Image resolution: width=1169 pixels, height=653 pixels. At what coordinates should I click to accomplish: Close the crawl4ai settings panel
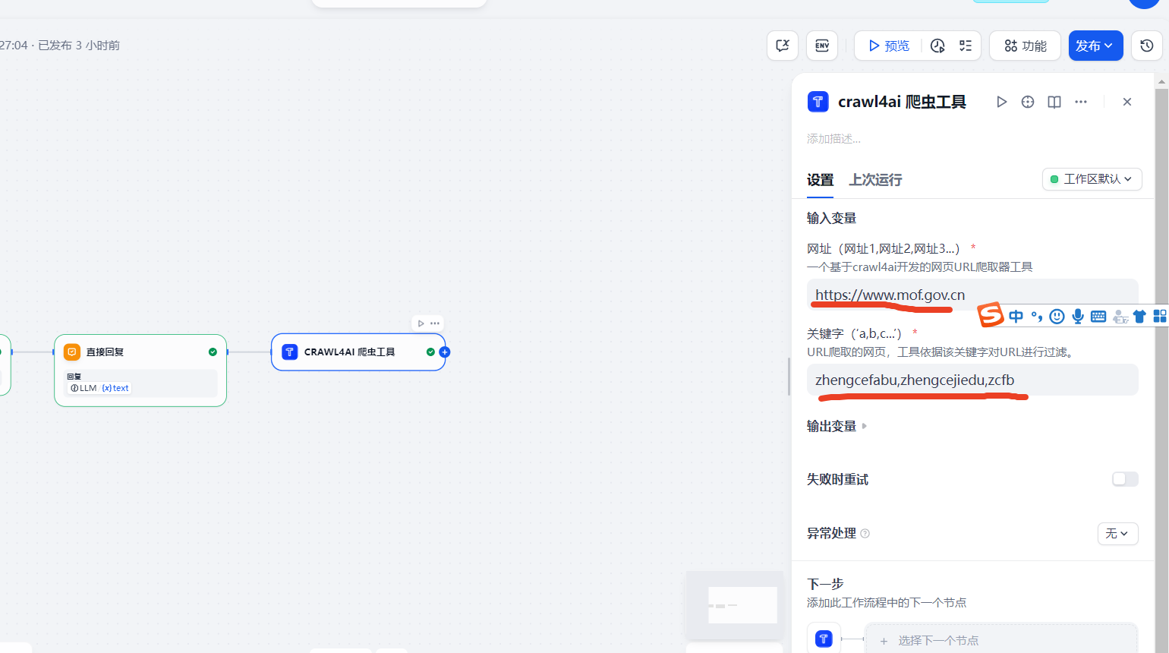click(x=1127, y=102)
